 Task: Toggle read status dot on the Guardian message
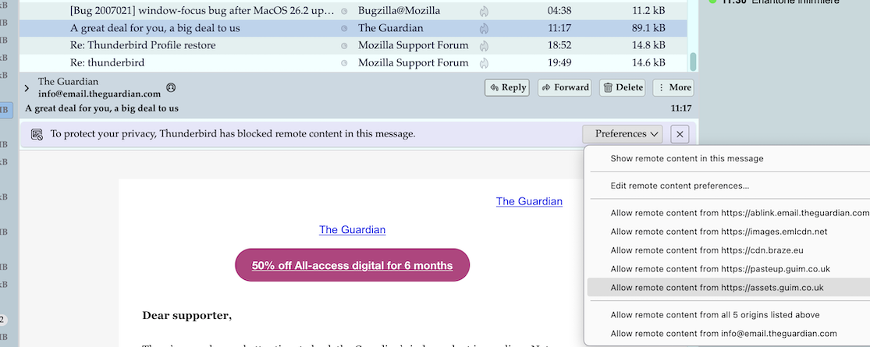coord(344,28)
